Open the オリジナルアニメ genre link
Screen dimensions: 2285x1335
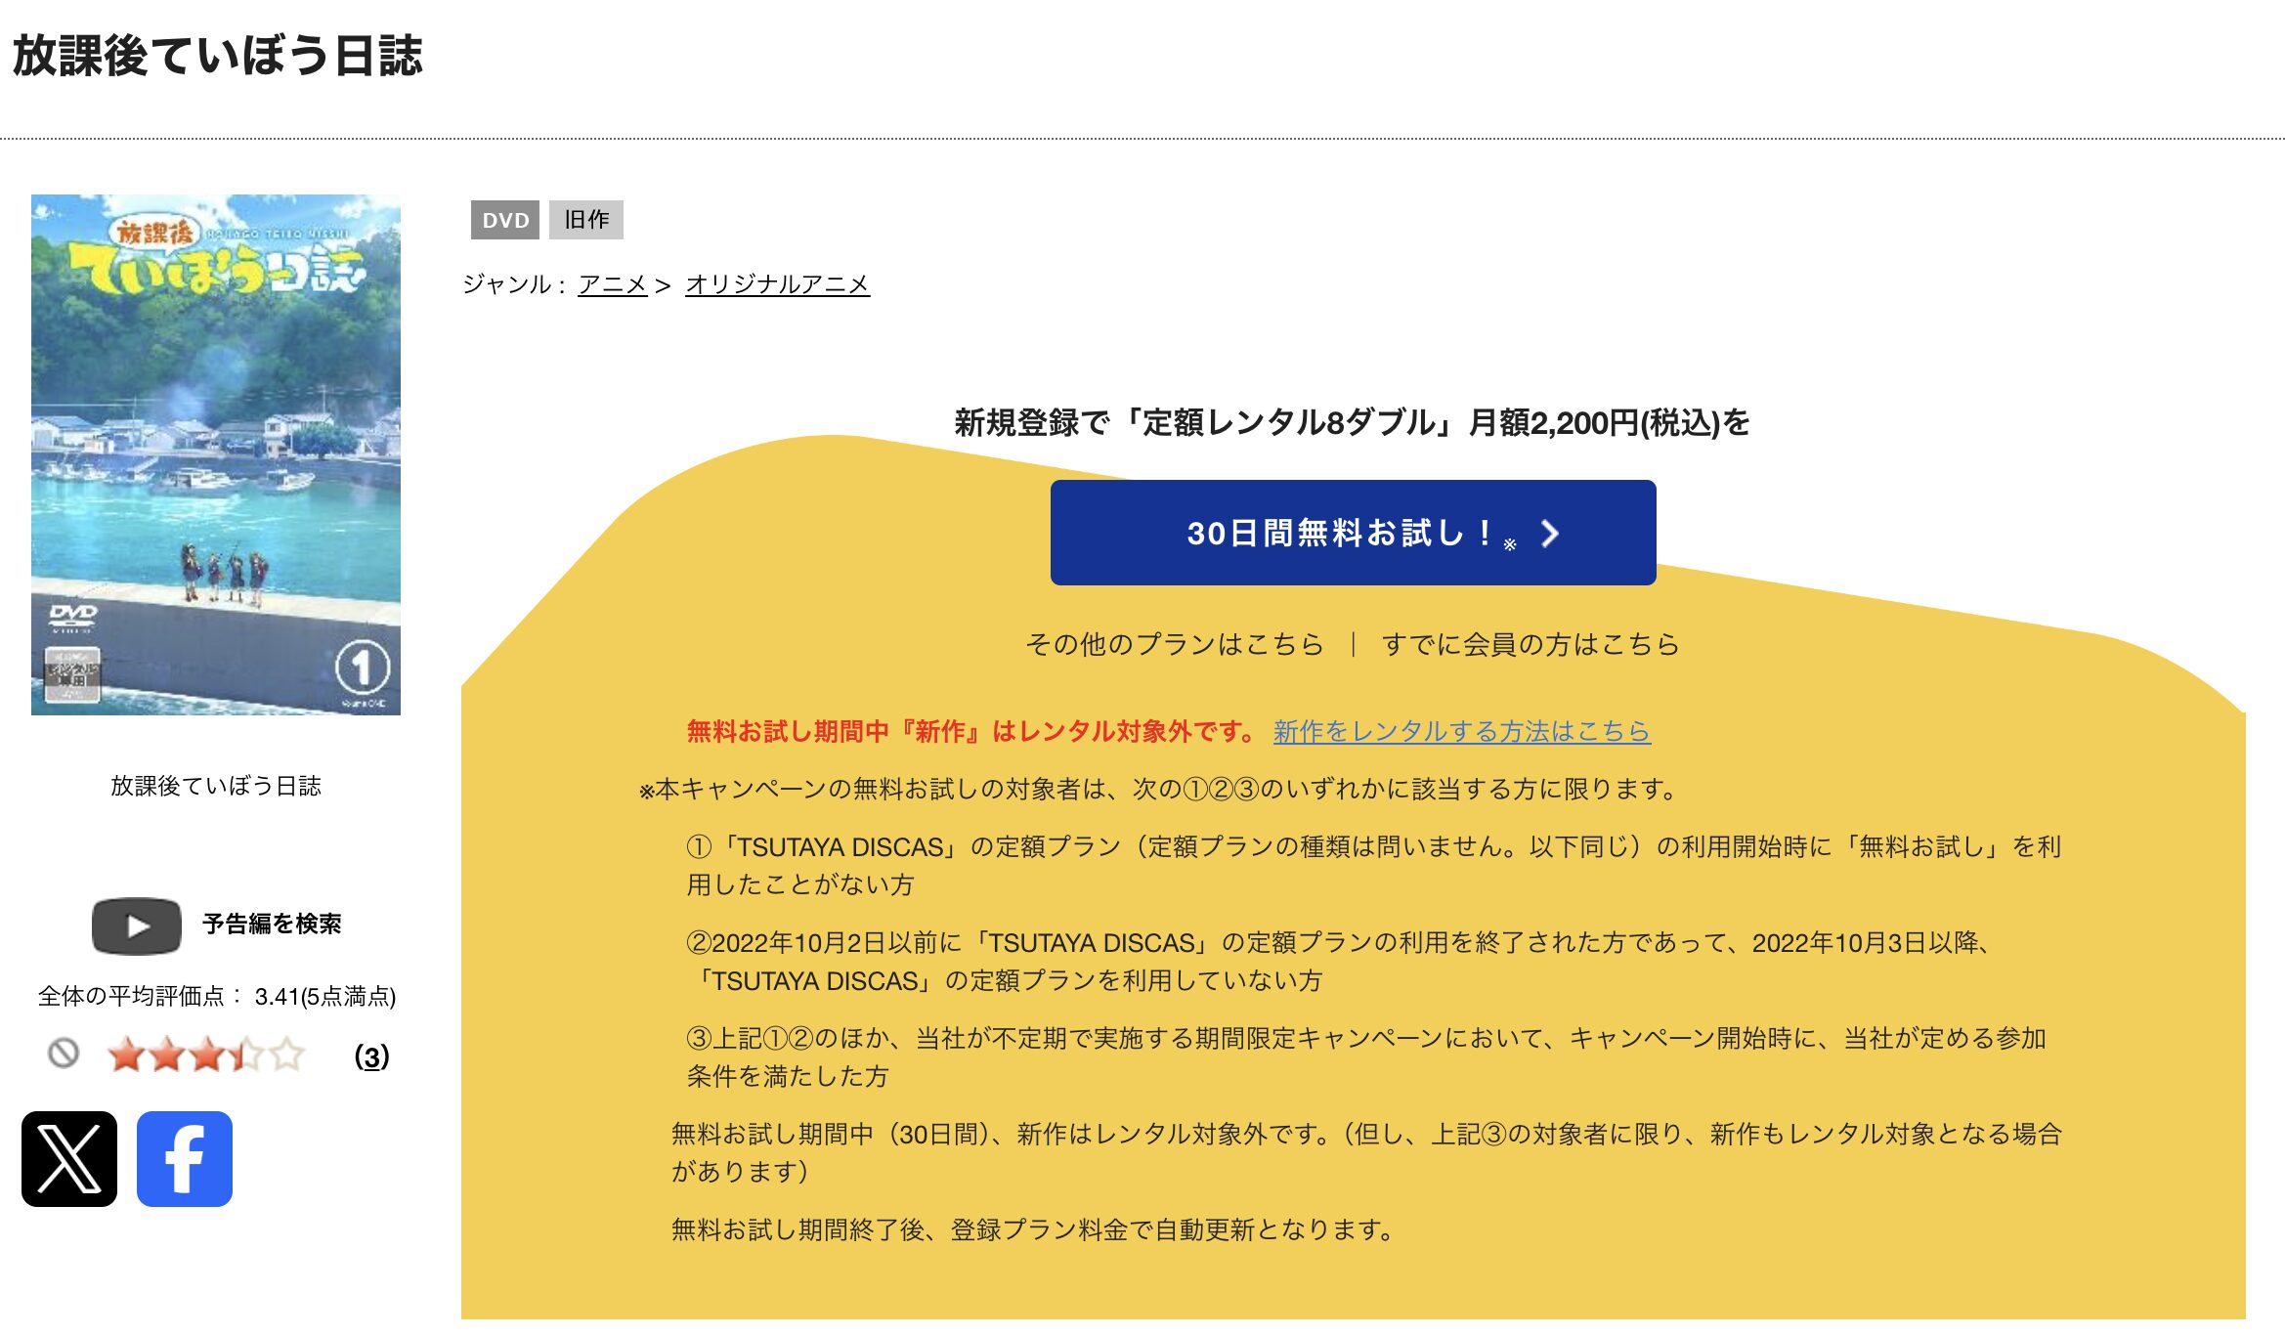coord(777,284)
